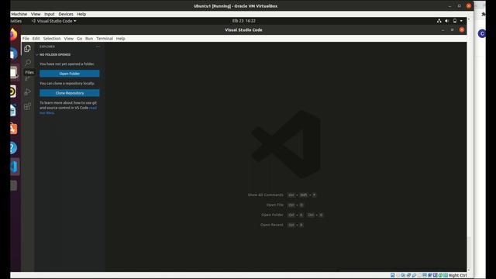This screenshot has height=279, width=496.
Task: Click the hard disk indicator in VirtualBox status bar
Action: 393,275
